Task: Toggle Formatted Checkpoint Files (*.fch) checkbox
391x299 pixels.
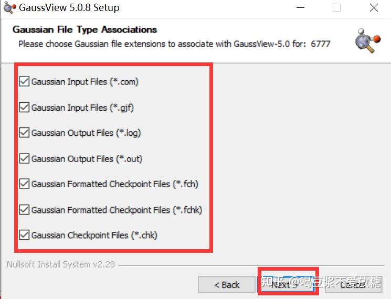Action: coord(24,184)
